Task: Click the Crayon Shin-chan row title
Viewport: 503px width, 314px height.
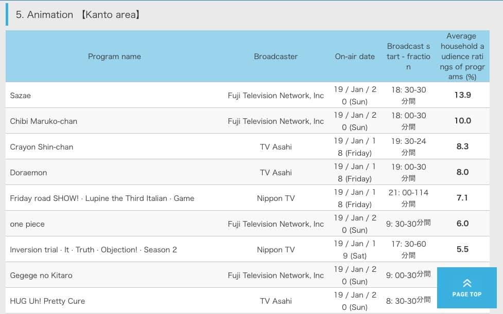Action: pos(42,147)
